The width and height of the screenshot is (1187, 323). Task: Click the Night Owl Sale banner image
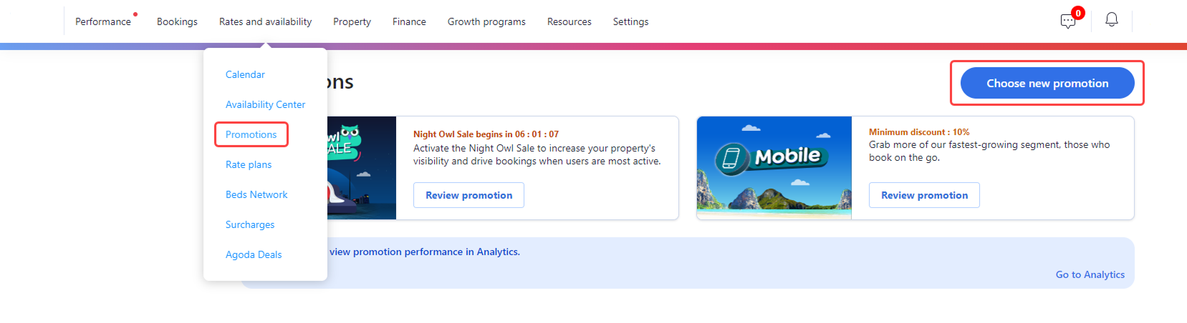pos(362,168)
